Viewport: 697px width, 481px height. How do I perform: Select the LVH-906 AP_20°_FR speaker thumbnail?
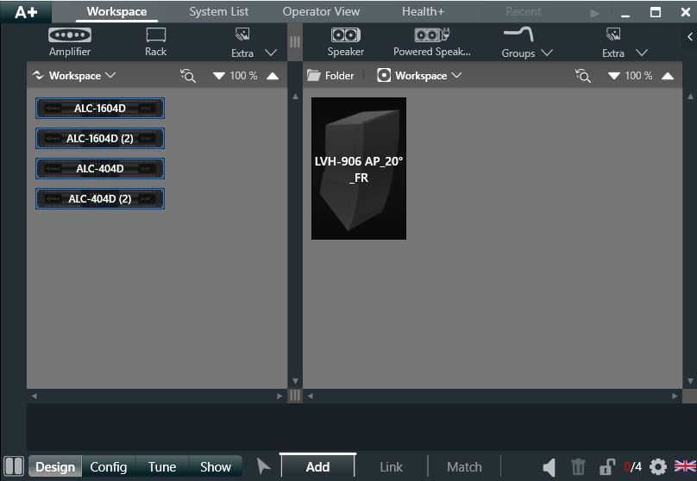click(x=359, y=169)
